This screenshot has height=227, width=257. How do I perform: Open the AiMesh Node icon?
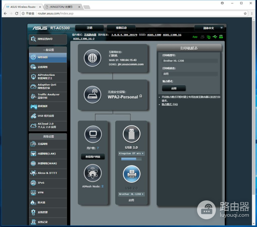coord(93,173)
